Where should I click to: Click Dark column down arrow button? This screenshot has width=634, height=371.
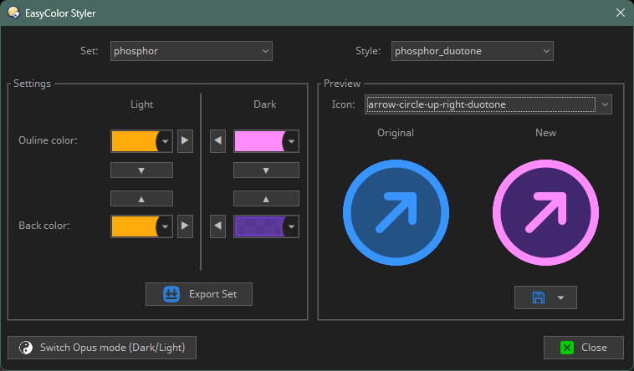tap(266, 170)
